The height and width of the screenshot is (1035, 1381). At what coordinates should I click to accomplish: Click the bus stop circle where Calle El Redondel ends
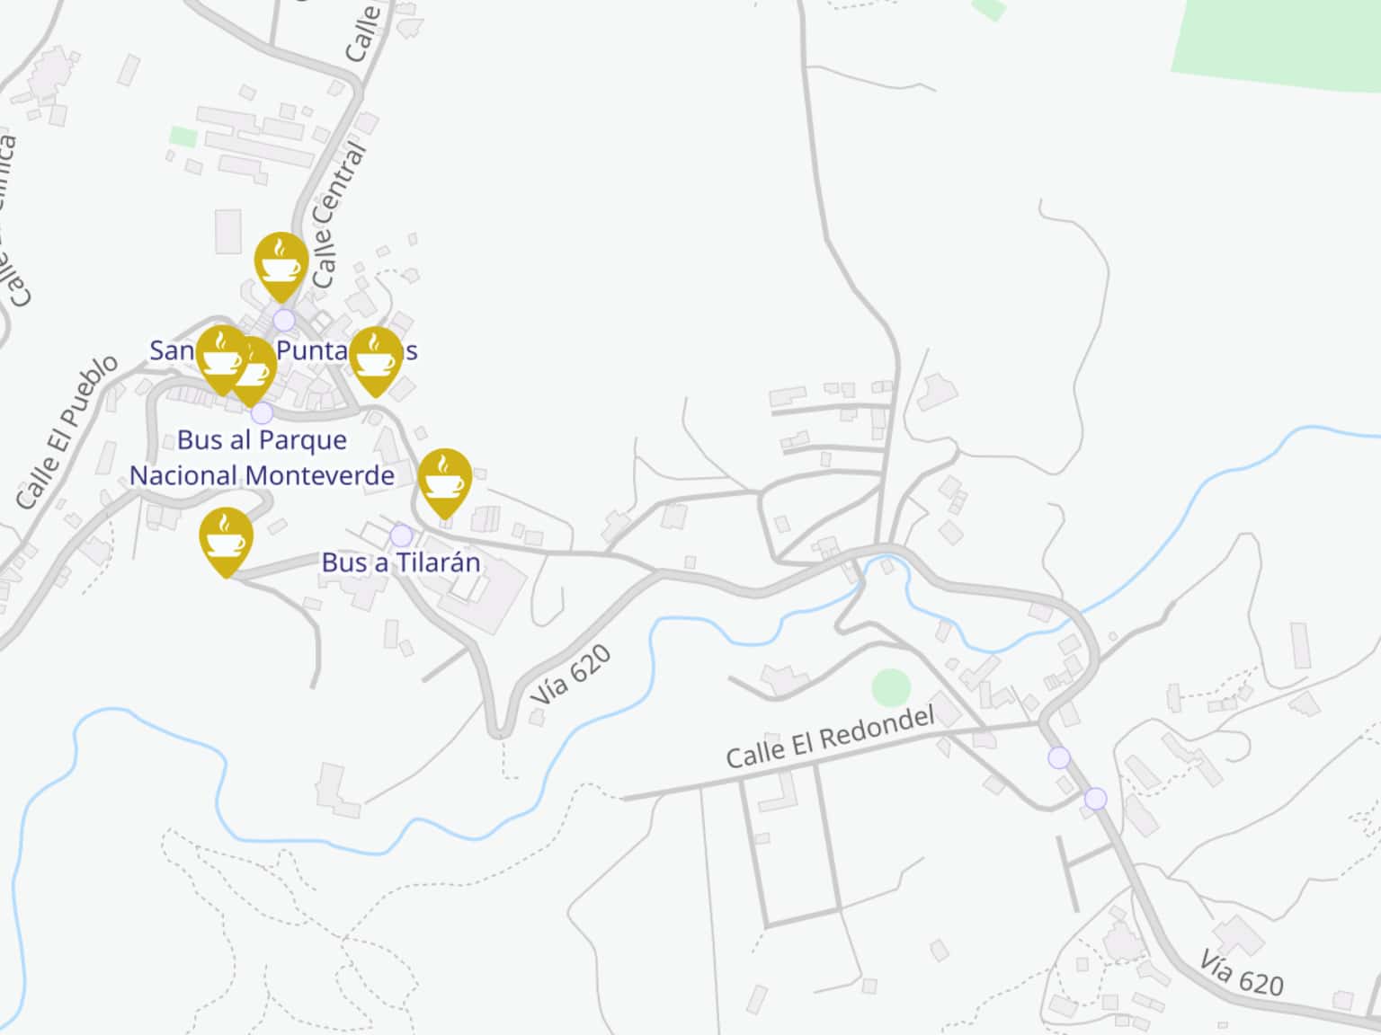point(1059,757)
